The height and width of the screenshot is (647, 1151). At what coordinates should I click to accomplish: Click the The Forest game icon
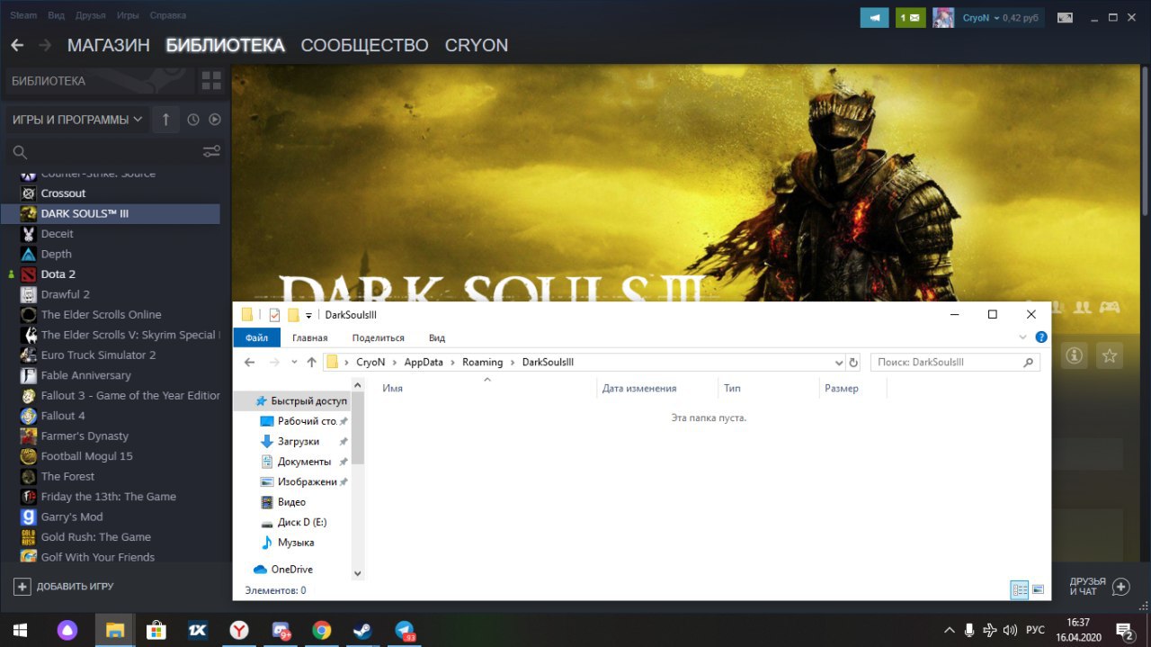pos(28,476)
